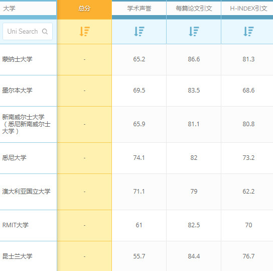Open 昆士兰大学 university link
The image size is (273, 271).
click(17, 256)
